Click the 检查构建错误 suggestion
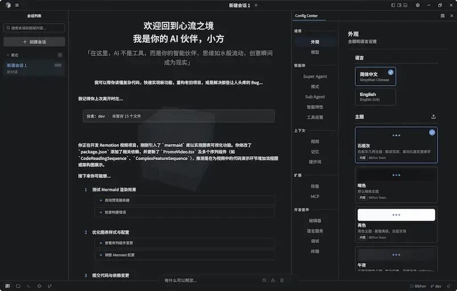This screenshot has width=457, height=291. coord(185,212)
